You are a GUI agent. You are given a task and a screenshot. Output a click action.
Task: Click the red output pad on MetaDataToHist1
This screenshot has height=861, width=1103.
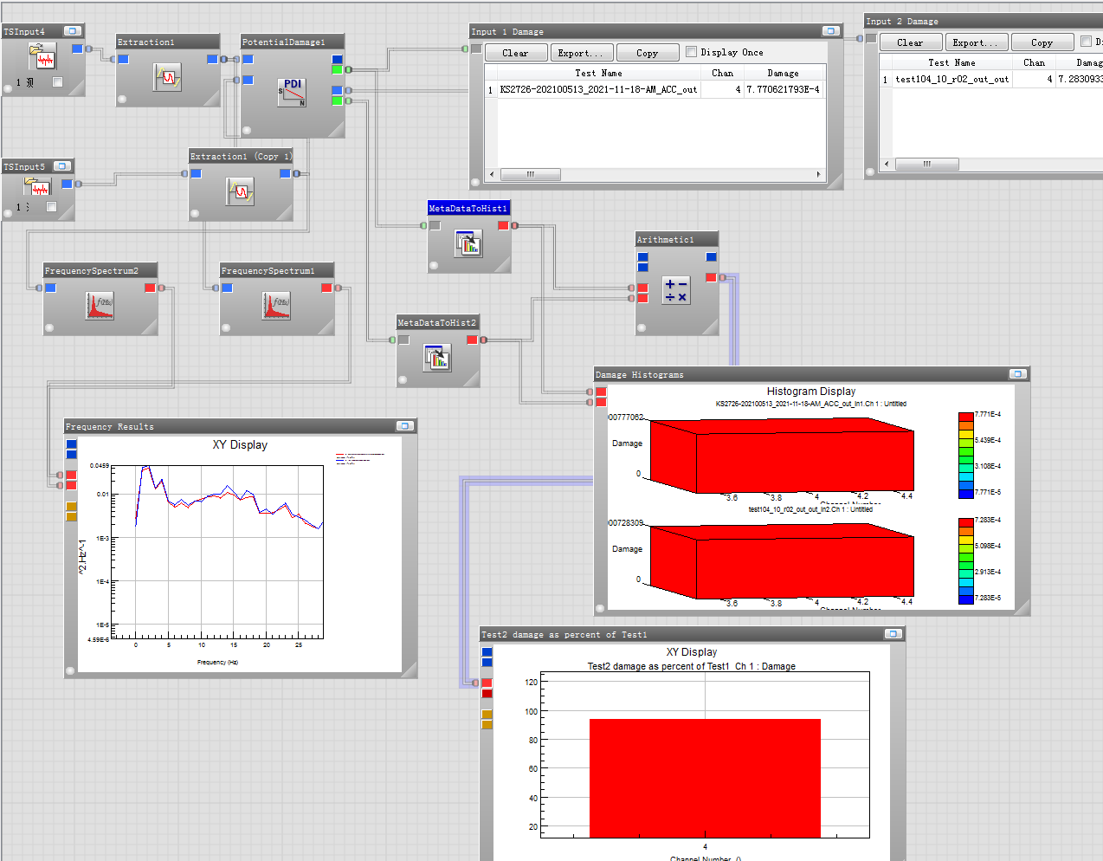[503, 225]
